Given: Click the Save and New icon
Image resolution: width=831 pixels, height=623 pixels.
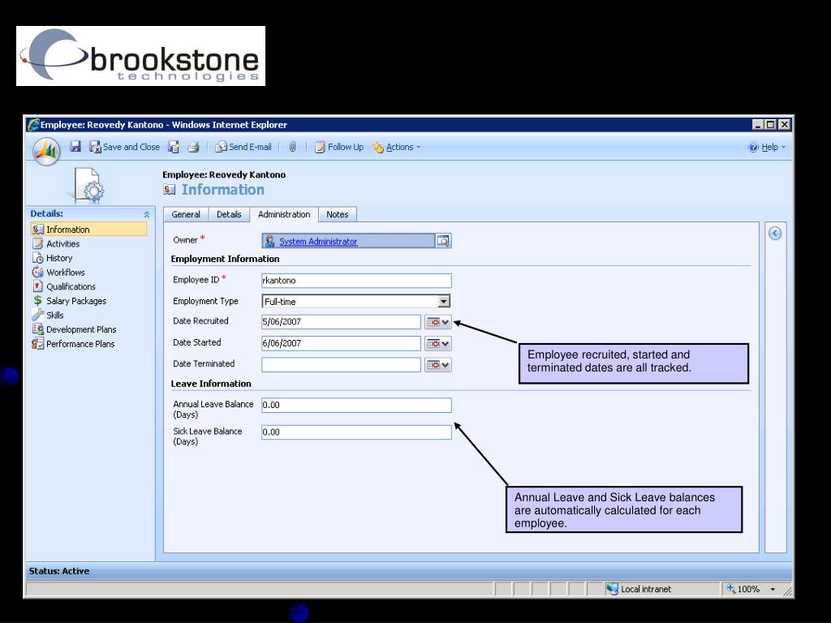Looking at the screenshot, I should tap(174, 147).
